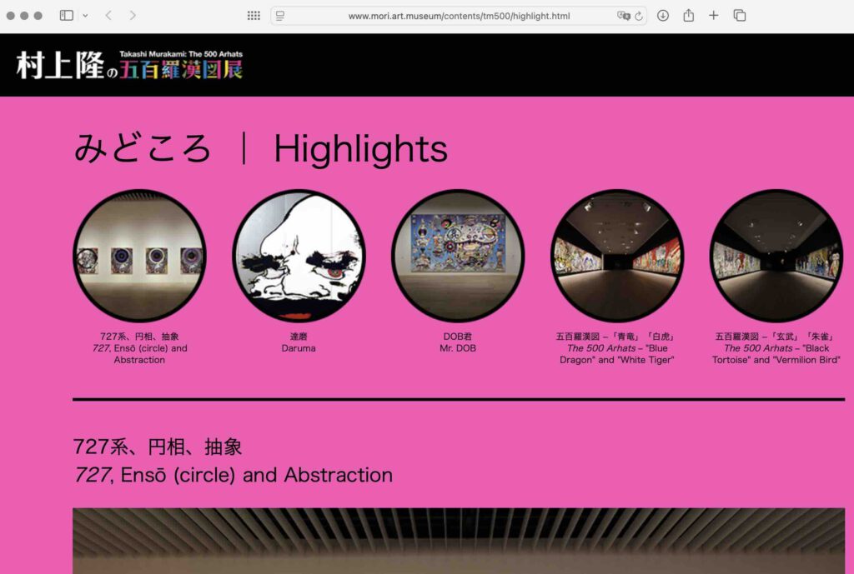The height and width of the screenshot is (574, 854).
Task: Open the page reader menu in address bar
Action: click(280, 16)
